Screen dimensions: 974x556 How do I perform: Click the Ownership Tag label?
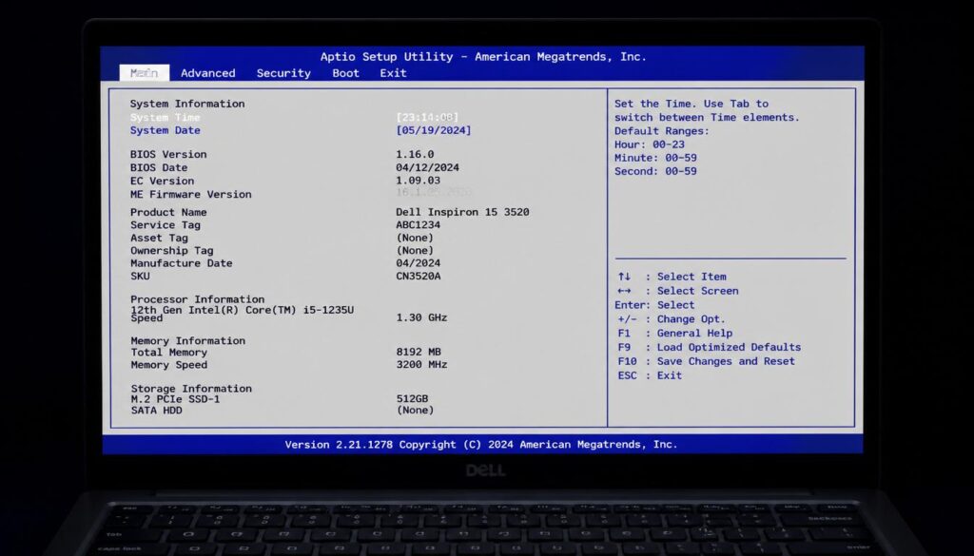pos(171,251)
